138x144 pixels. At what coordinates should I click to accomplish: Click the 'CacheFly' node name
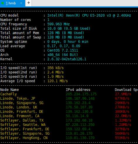[x=8, y=94]
